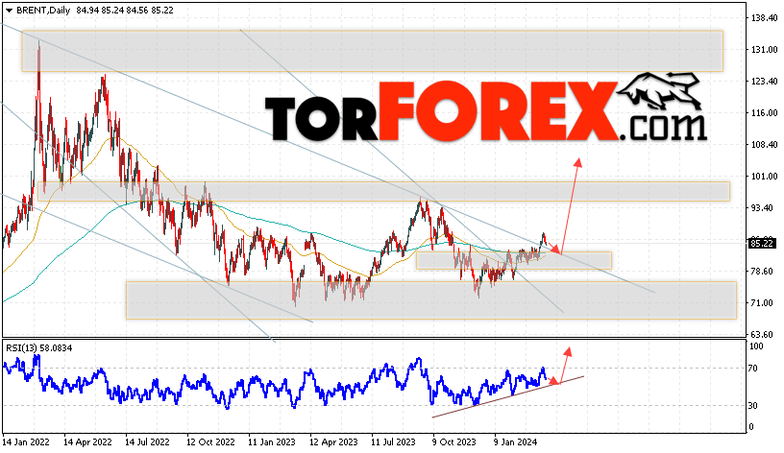Click the 9 Jan 2024 date label
Screen dimensions: 784x453
tap(516, 442)
